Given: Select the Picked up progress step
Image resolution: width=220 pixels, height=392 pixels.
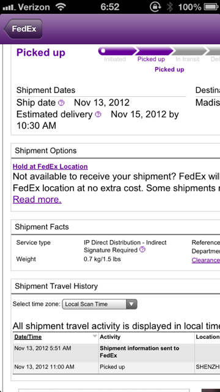Looking at the screenshot, I should (x=151, y=59).
